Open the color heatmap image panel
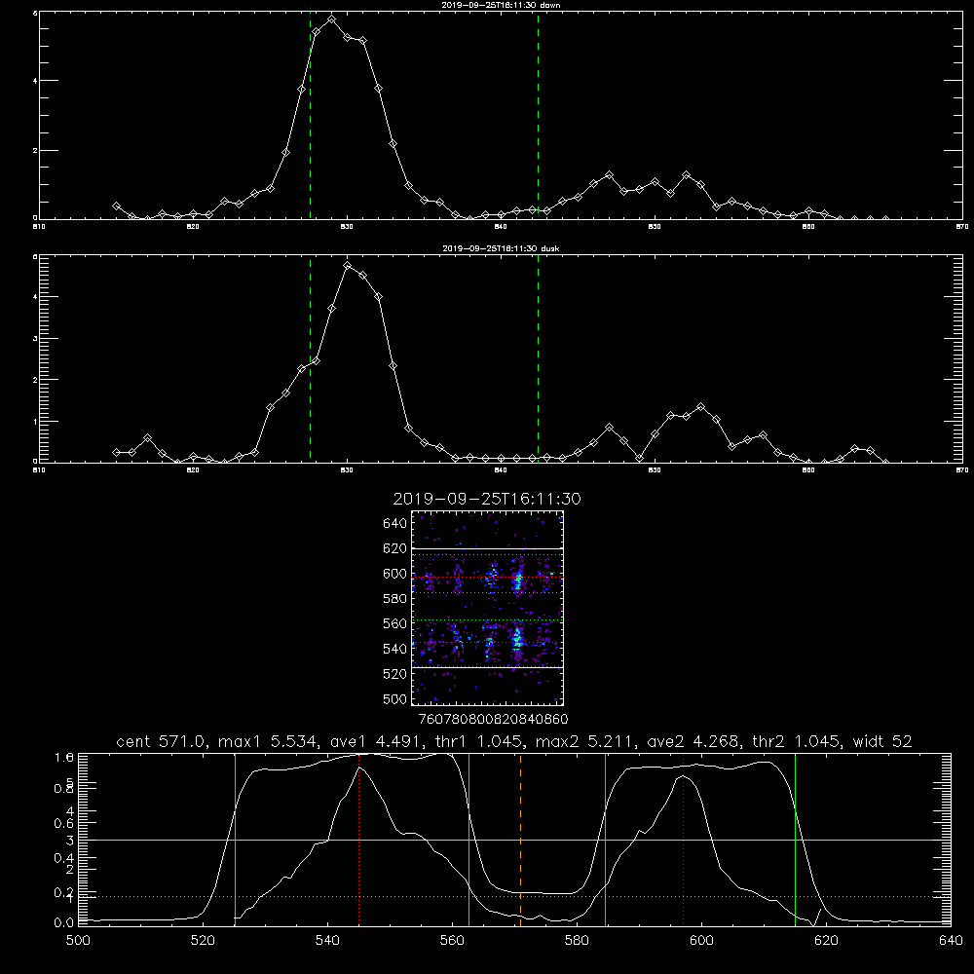974x974 pixels. tap(488, 608)
